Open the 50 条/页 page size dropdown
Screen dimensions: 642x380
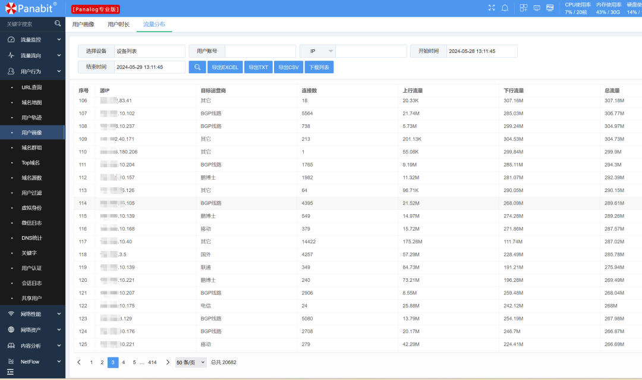[x=191, y=362]
